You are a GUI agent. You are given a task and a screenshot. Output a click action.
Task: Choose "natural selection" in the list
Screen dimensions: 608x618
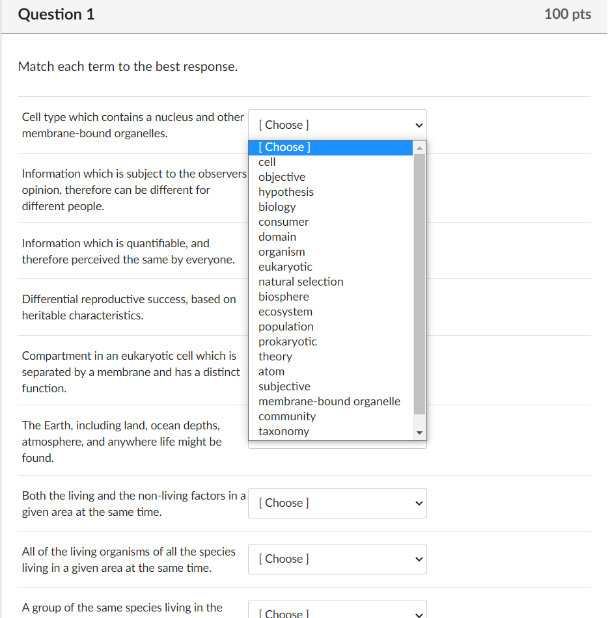click(301, 282)
